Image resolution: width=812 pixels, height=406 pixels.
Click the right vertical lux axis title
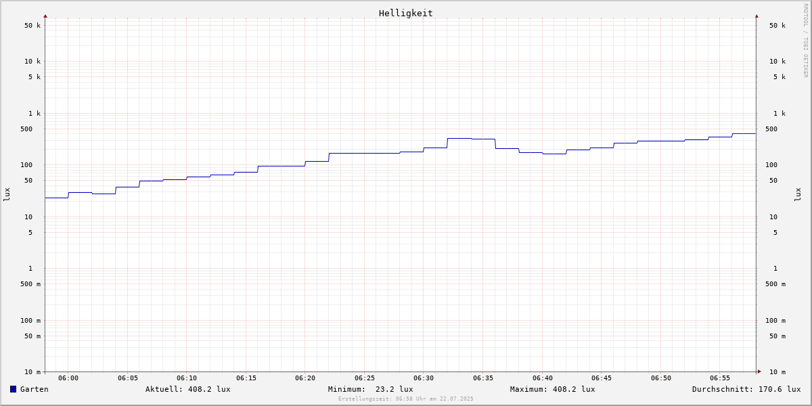tap(798, 194)
